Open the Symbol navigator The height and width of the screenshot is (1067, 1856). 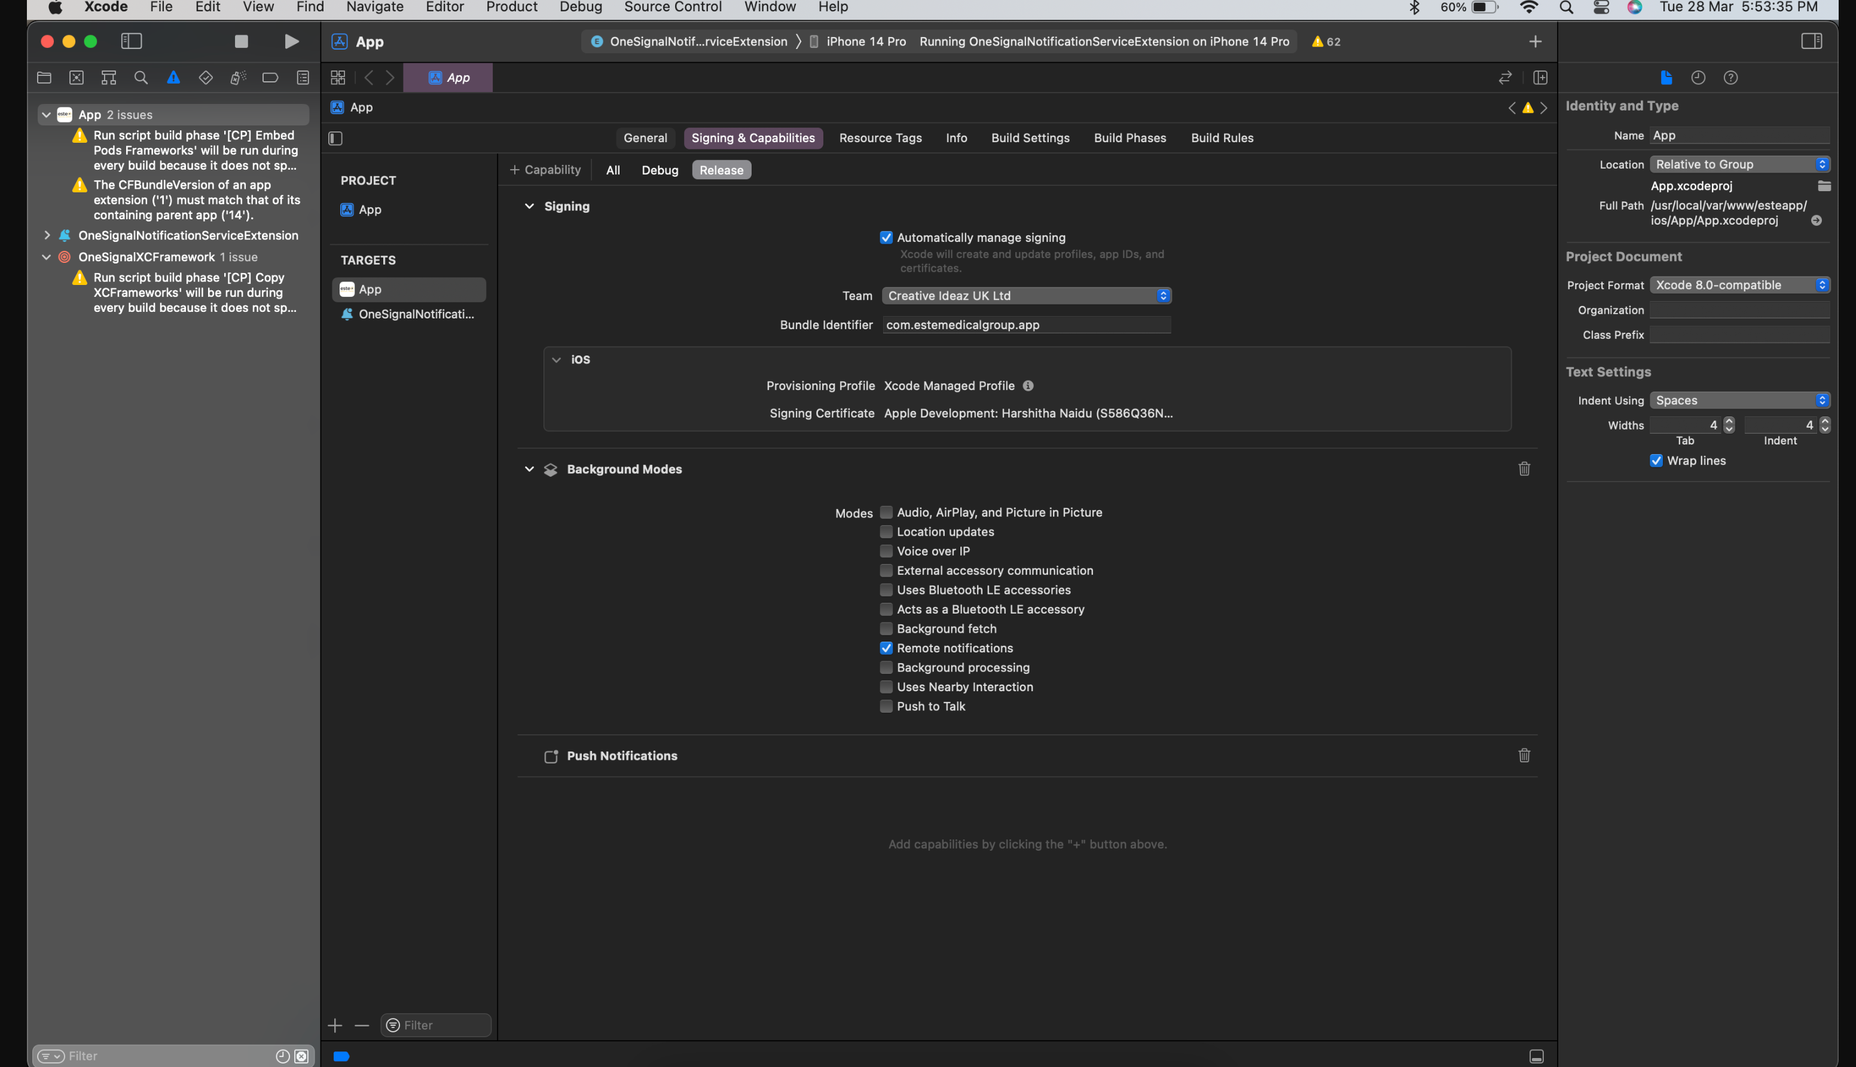(109, 78)
